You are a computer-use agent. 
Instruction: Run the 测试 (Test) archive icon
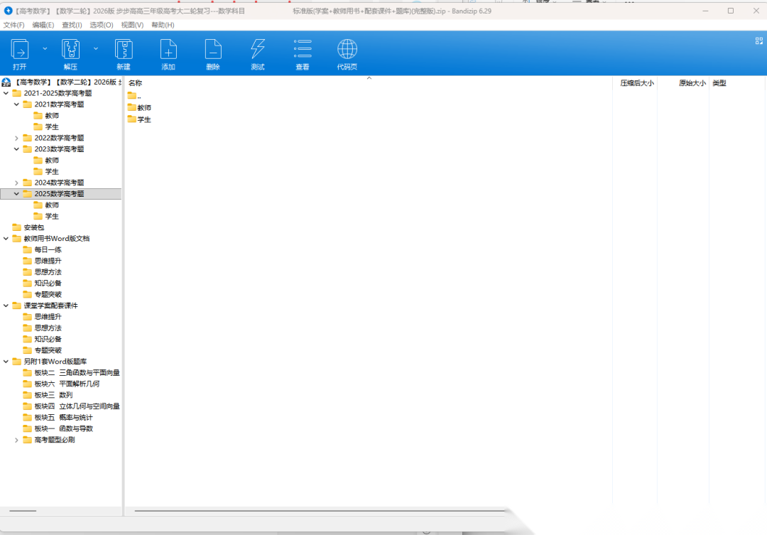(258, 50)
